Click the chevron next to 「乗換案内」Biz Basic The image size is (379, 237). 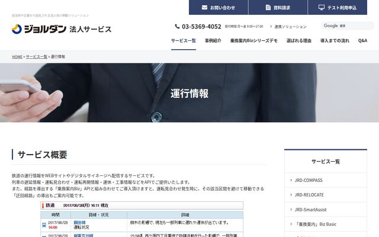291,224
